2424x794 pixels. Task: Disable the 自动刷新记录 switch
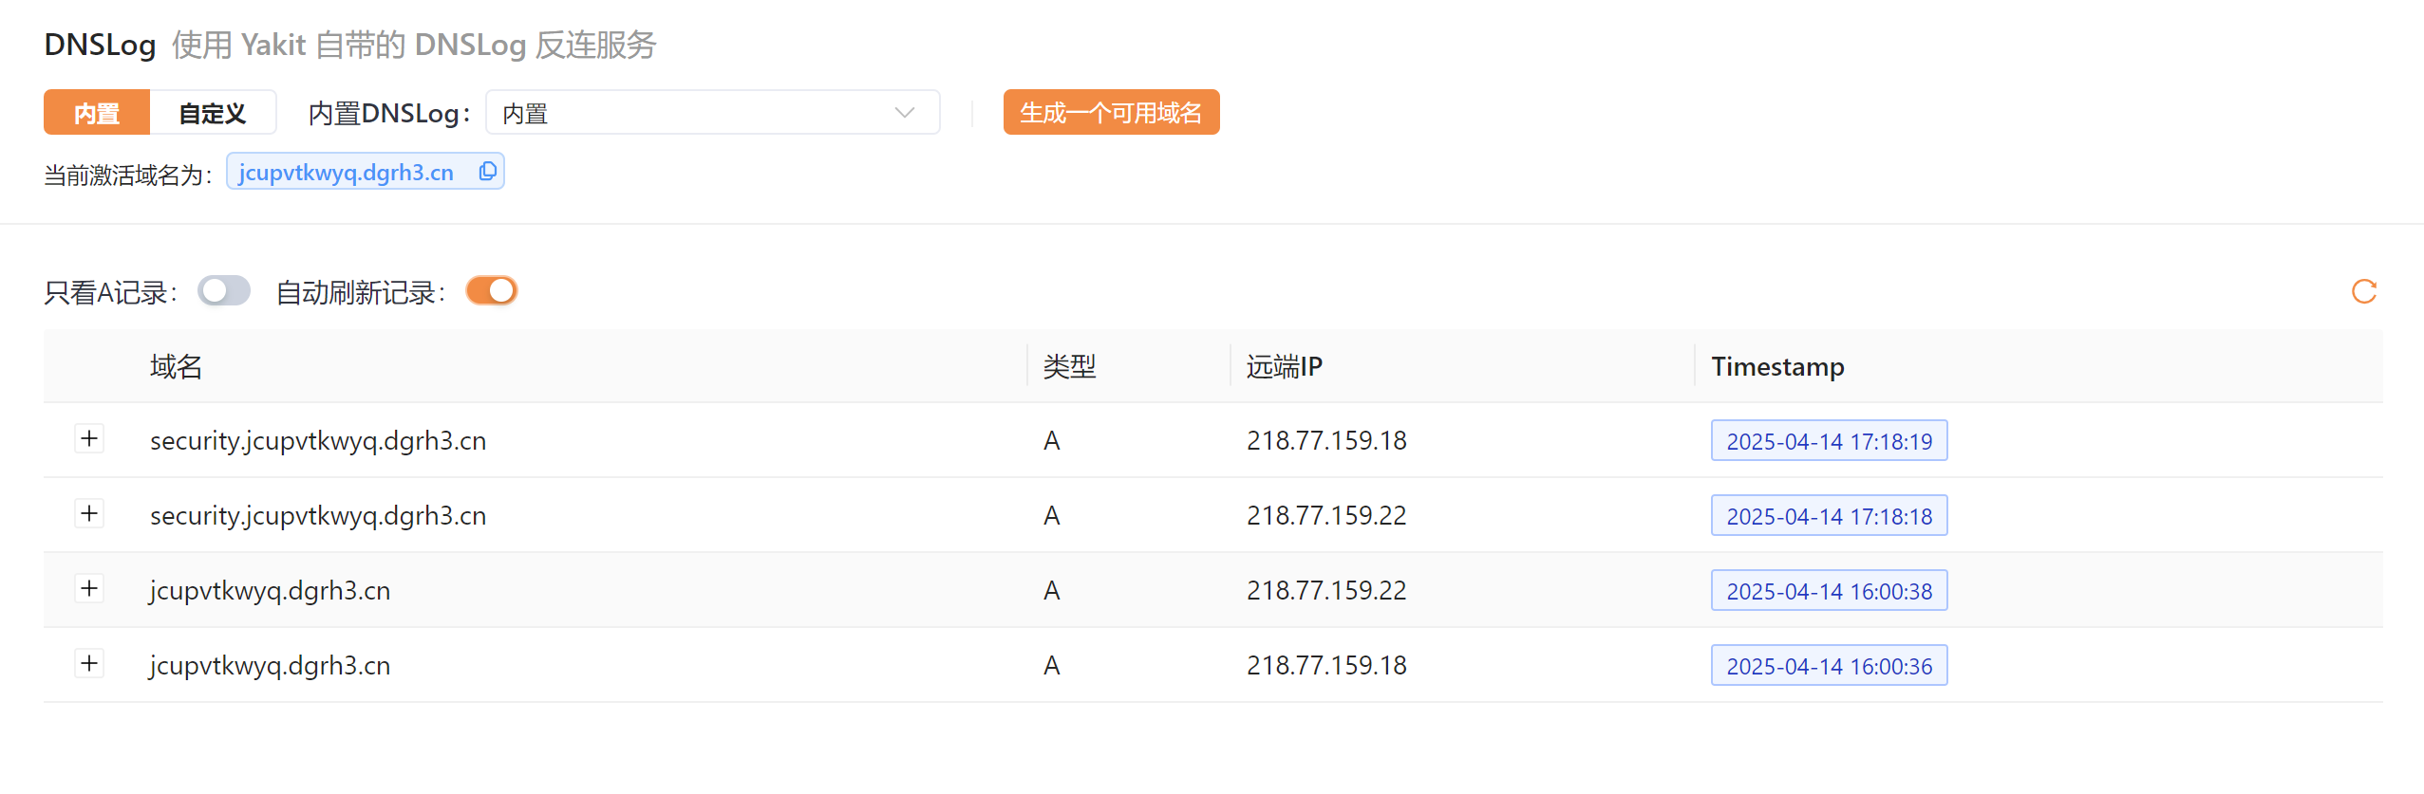point(491,291)
